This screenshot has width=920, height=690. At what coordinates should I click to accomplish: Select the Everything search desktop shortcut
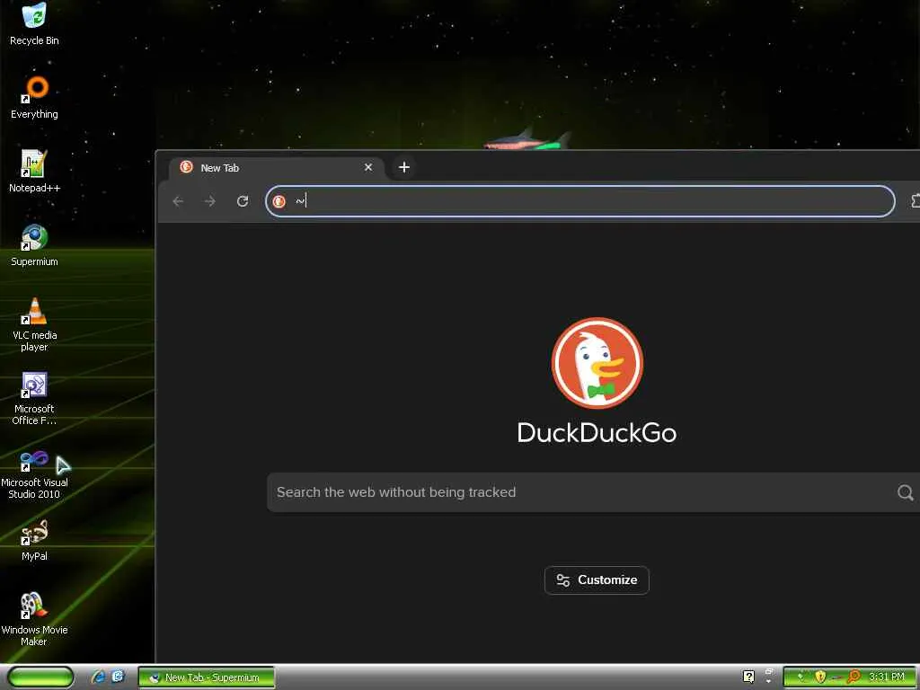(x=34, y=98)
